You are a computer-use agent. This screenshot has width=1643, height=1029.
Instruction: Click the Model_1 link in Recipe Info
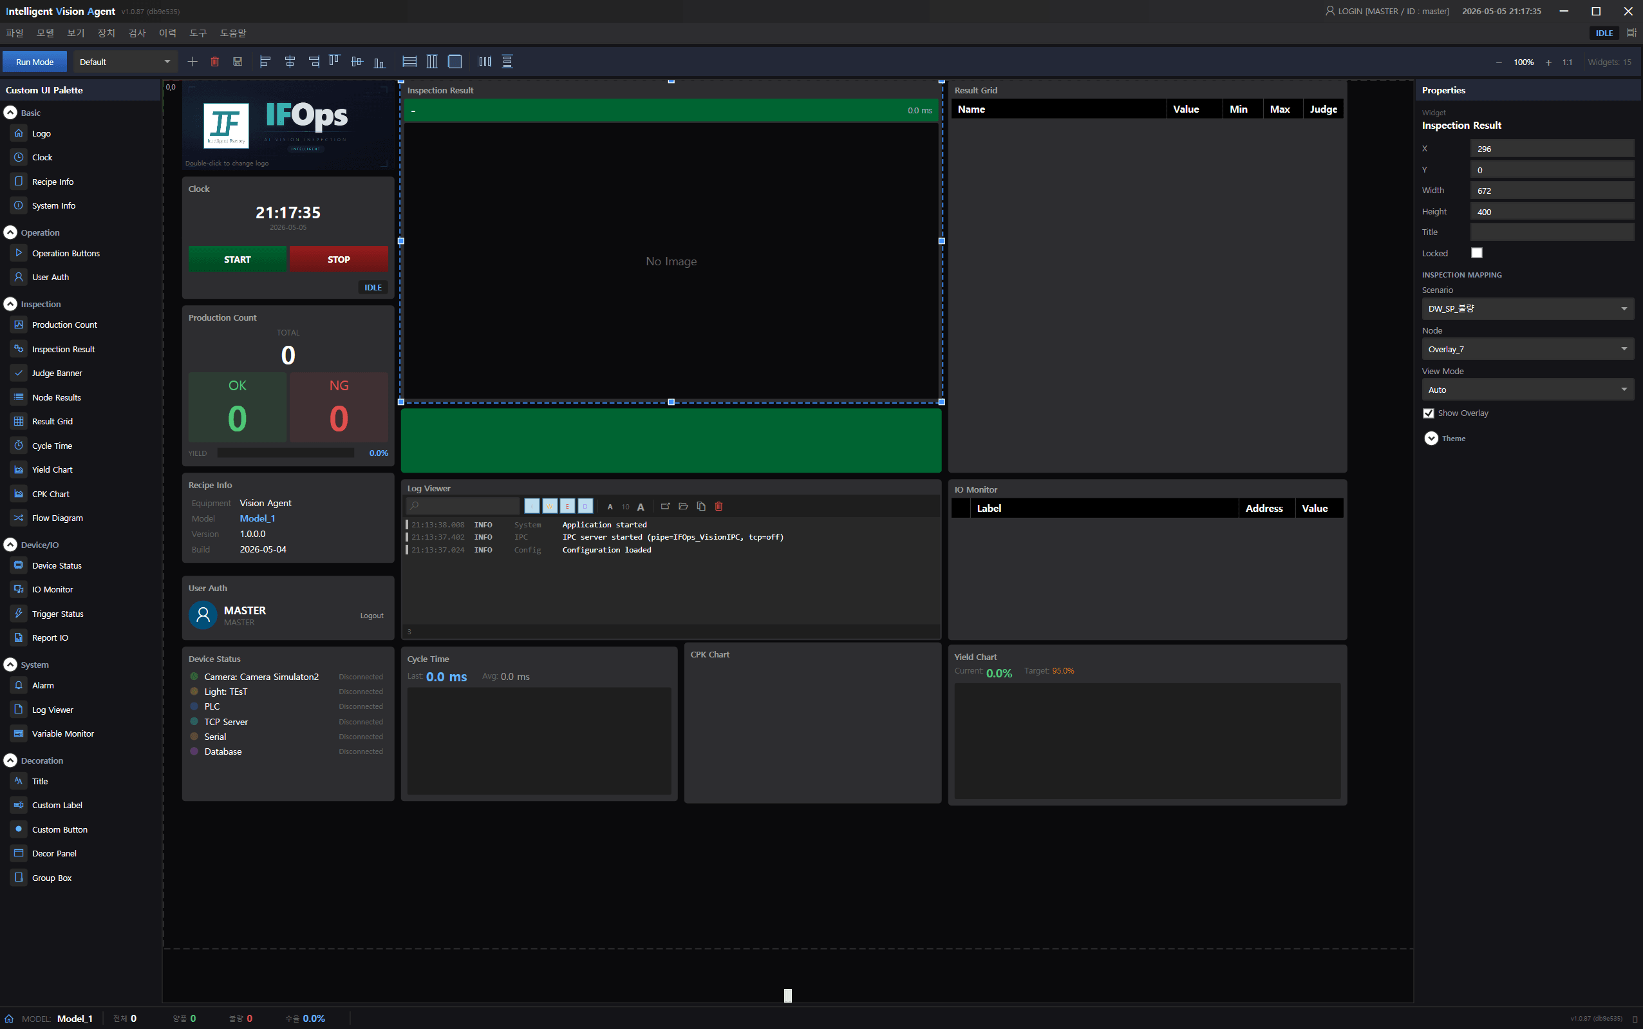[257, 518]
